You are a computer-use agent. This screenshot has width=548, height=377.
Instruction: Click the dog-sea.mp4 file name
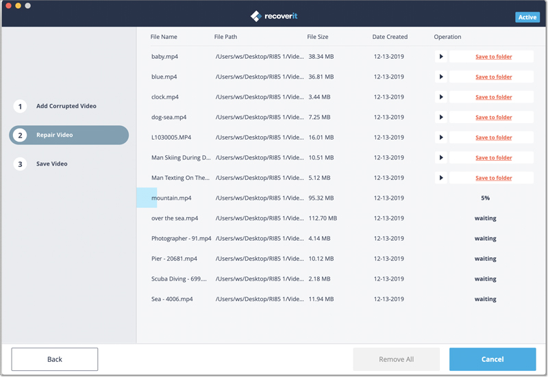169,117
